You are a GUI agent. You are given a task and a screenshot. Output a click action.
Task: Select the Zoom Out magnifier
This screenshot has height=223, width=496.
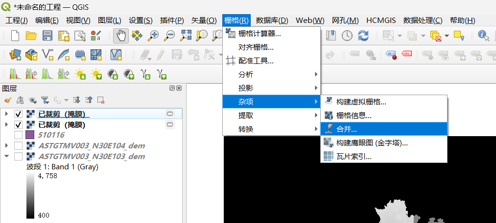pos(169,36)
